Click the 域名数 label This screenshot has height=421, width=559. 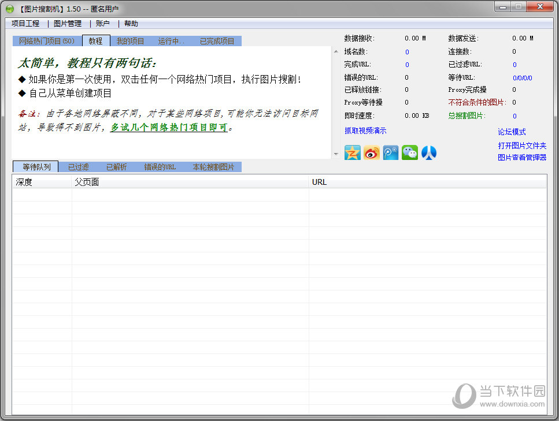[356, 51]
